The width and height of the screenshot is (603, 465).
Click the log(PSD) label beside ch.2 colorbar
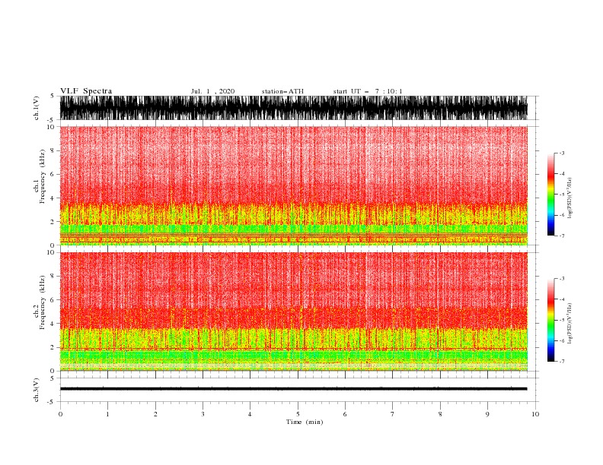[x=570, y=323]
